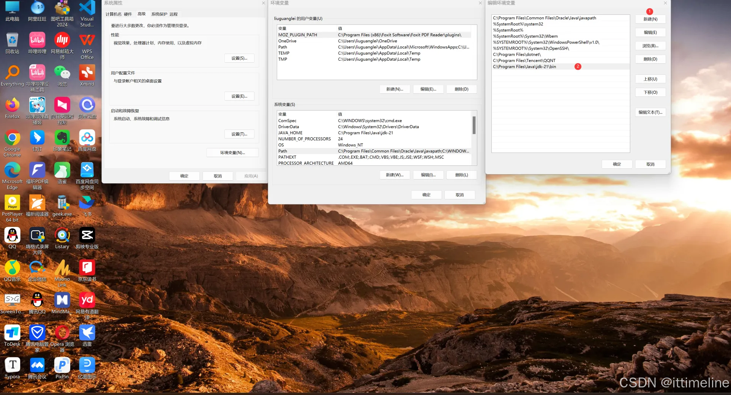Select PATHEXT row in system variables

[x=374, y=157]
